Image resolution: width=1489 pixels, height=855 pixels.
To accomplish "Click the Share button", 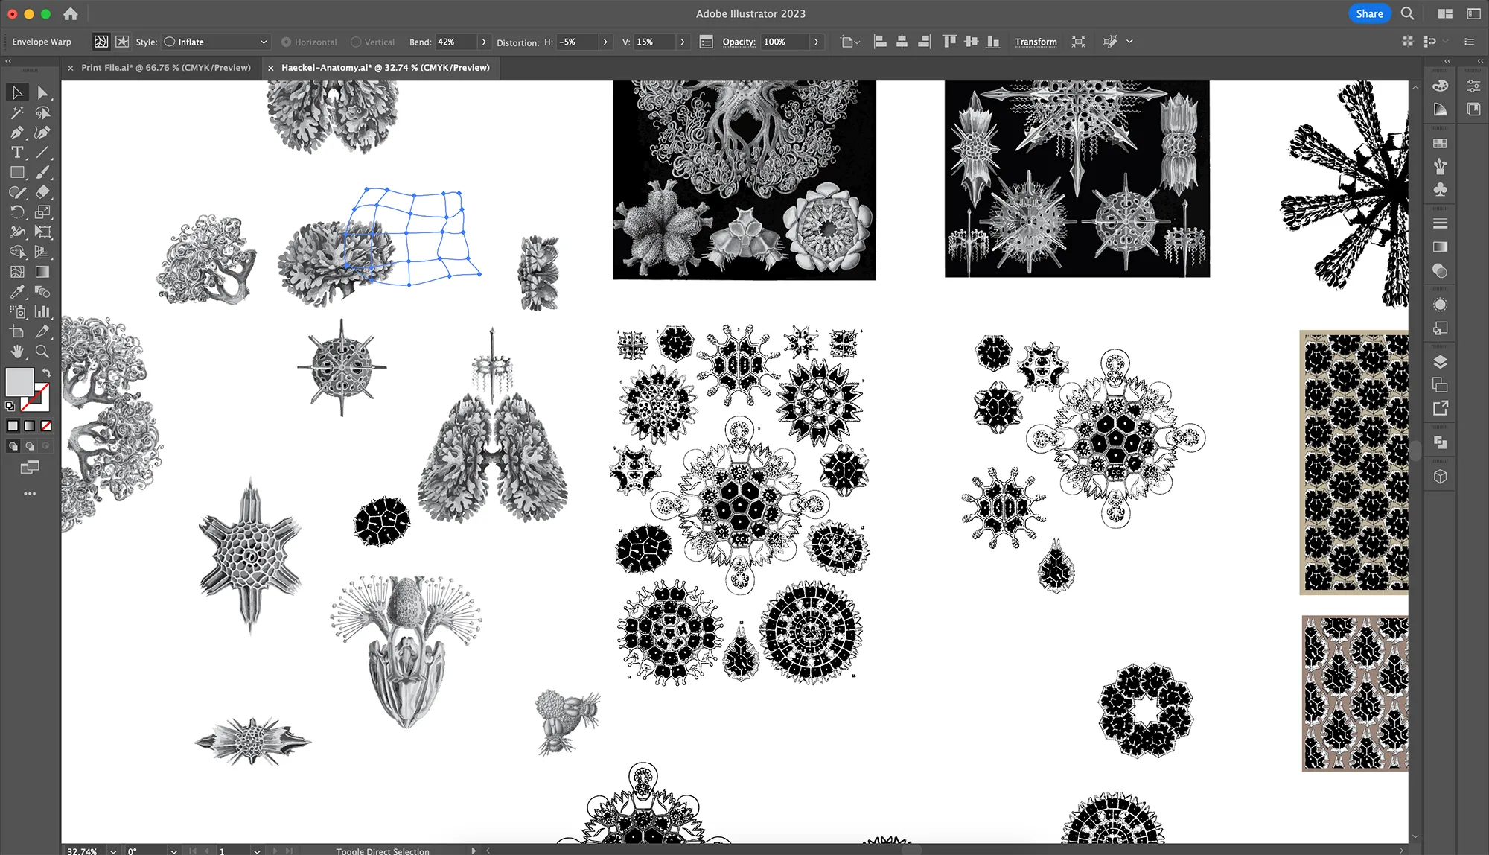I will coord(1369,13).
